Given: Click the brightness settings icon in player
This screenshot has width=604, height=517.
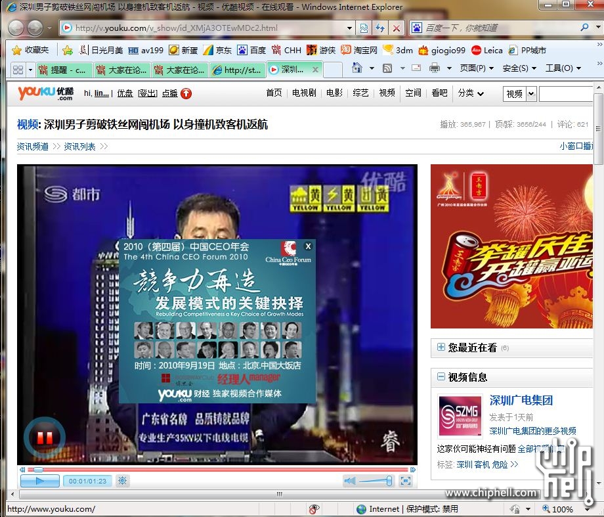Looking at the screenshot, I should 123,481.
